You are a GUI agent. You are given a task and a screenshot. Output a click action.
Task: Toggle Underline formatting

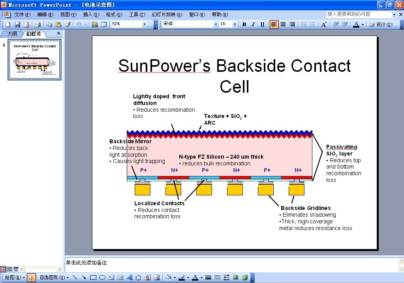tap(262, 24)
